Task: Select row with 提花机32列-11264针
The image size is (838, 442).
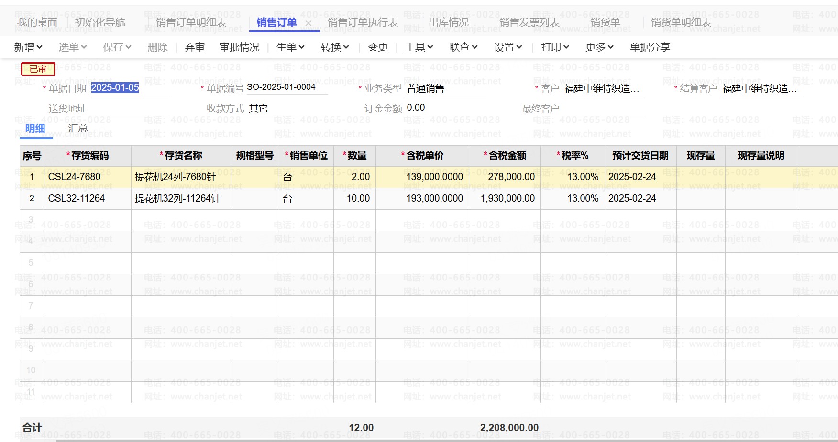Action: coord(177,198)
